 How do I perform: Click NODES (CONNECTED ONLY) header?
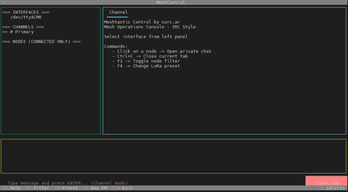point(41,42)
